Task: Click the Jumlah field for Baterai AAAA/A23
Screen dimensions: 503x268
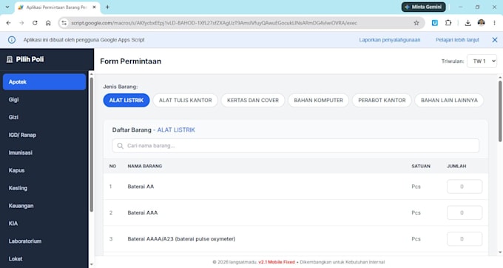Action: tap(465, 239)
